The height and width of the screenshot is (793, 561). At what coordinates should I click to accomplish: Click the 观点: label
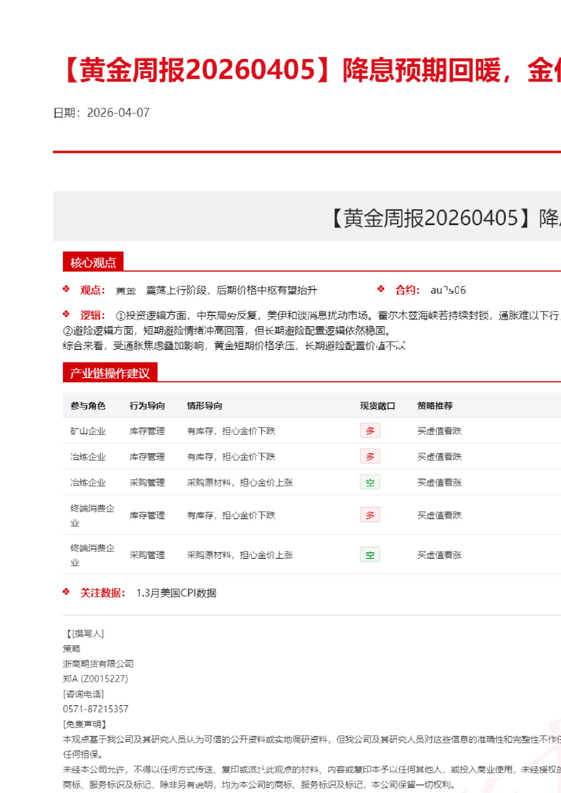(x=93, y=290)
